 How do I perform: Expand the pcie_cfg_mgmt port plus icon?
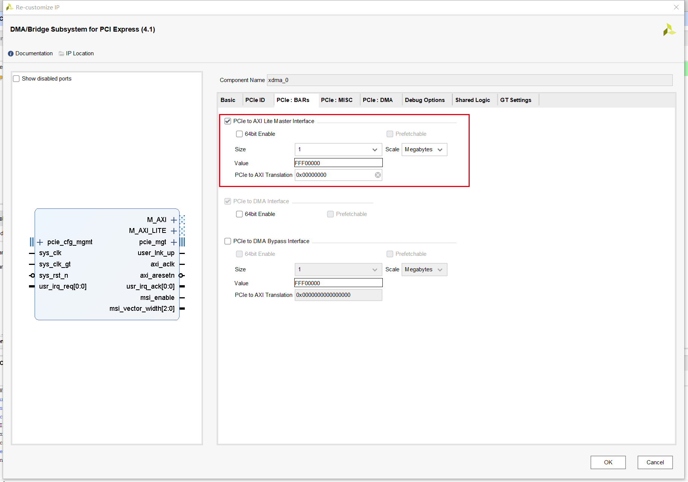40,242
